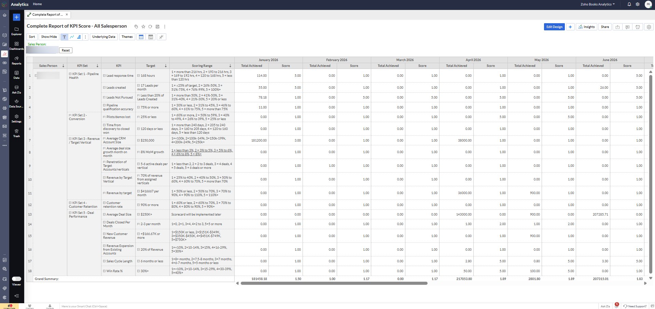Screen dimensions: 655x309
Task: Open Zoho Books Analytics workspace dropdown
Action: point(597,4)
